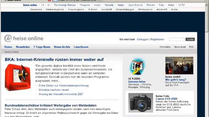Open the IFA crowd photo thumbnail
The height and width of the screenshot is (117, 209).
[x=179, y=66]
